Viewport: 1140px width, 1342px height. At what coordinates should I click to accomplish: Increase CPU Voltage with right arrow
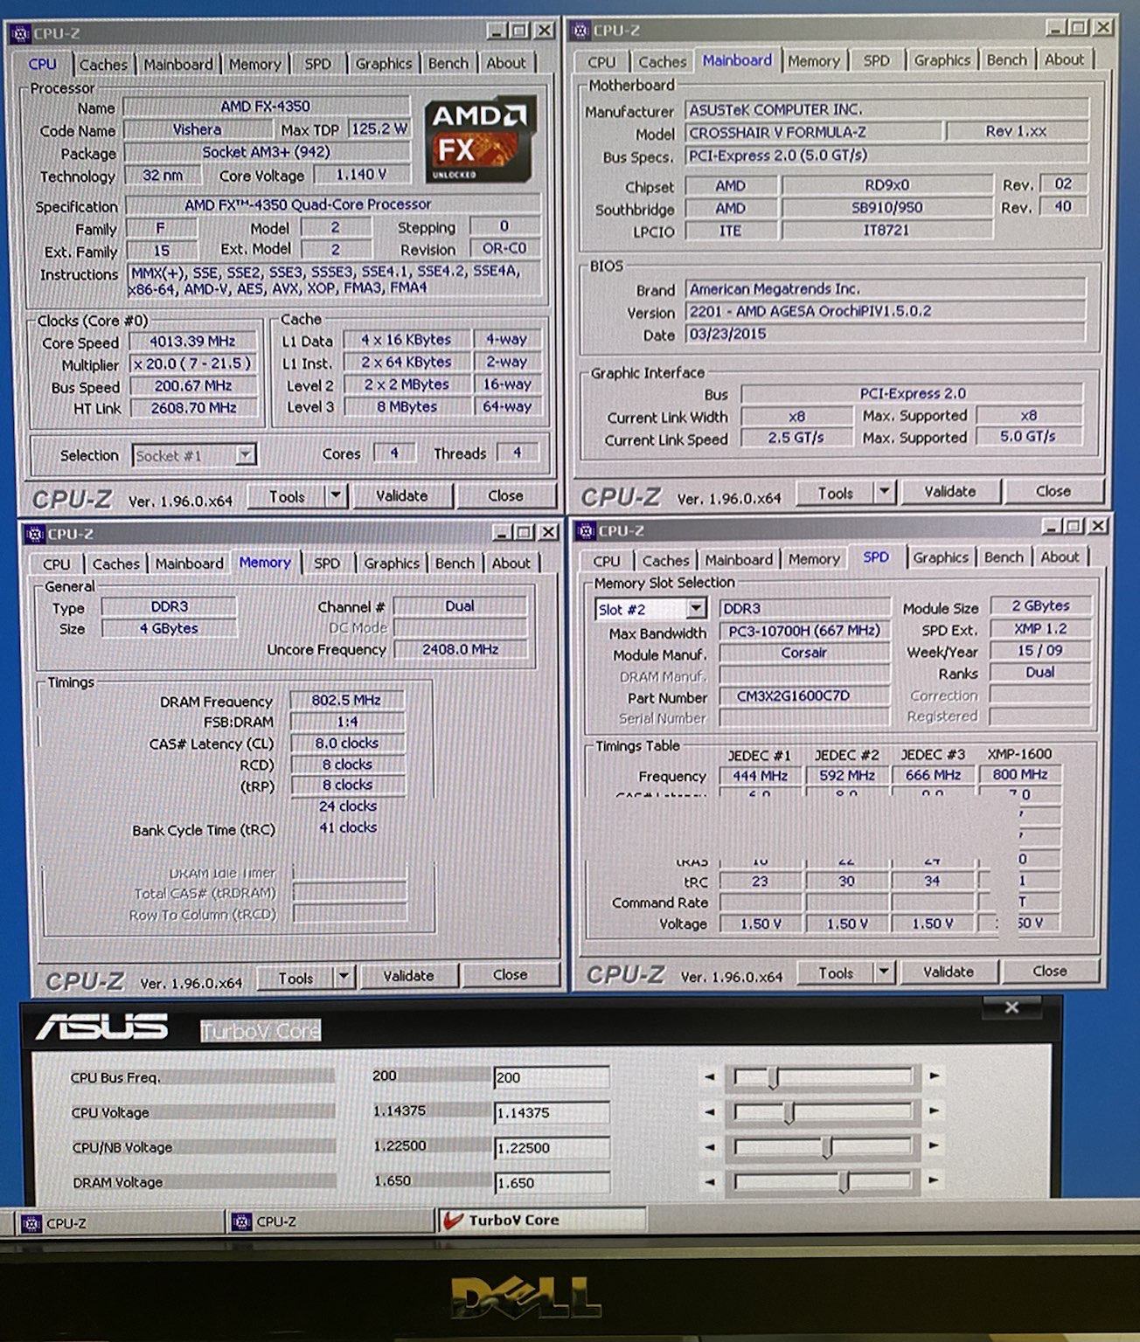[x=934, y=1110]
